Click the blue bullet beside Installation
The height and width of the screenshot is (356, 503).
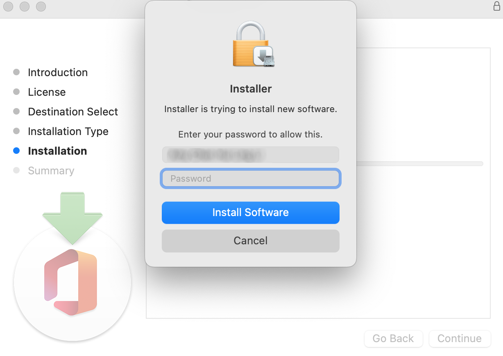[16, 151]
